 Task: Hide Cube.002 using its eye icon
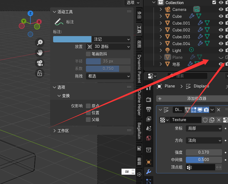point(221,30)
